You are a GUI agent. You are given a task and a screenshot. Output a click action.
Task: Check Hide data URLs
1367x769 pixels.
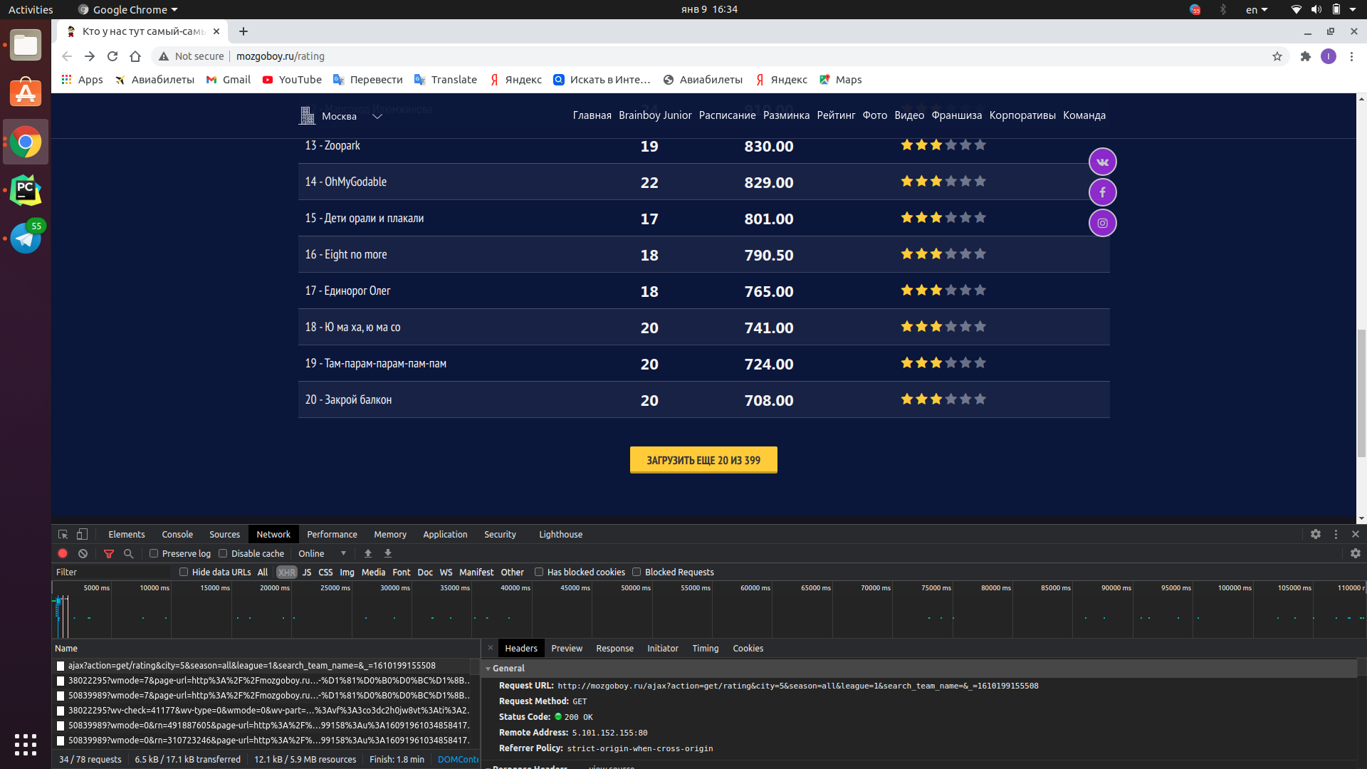click(184, 572)
